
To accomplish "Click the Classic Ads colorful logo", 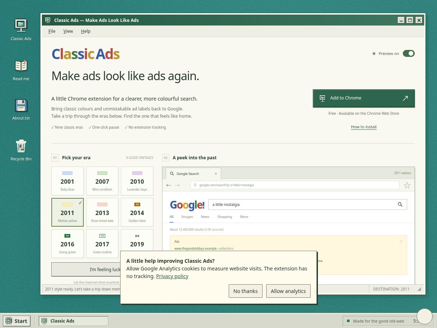I will [86, 54].
